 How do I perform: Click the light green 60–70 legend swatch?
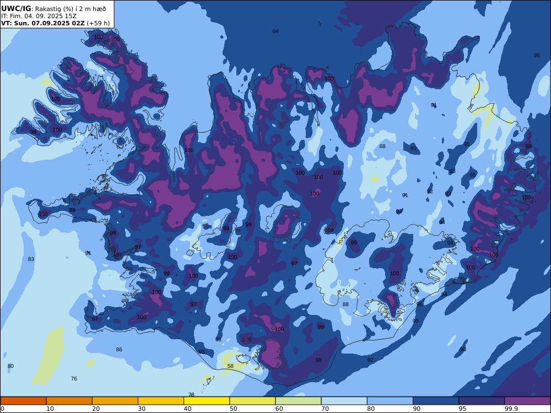click(x=298, y=401)
